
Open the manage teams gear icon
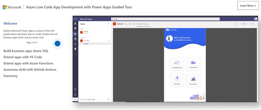tap(108, 99)
